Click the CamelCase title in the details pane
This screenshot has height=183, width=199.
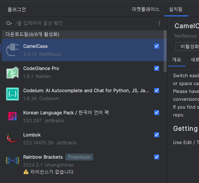187,26
